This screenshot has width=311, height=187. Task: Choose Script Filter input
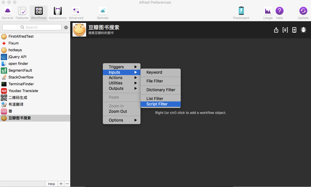point(161,104)
